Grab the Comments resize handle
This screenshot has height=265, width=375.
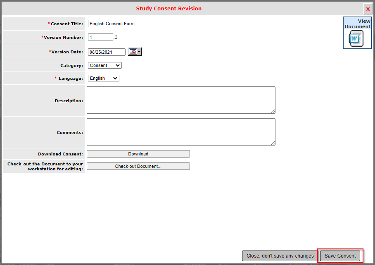click(x=273, y=143)
